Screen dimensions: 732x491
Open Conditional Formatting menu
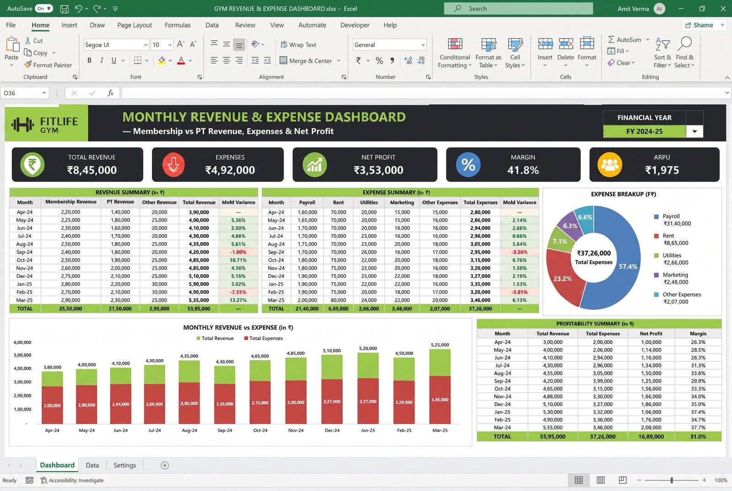[454, 53]
